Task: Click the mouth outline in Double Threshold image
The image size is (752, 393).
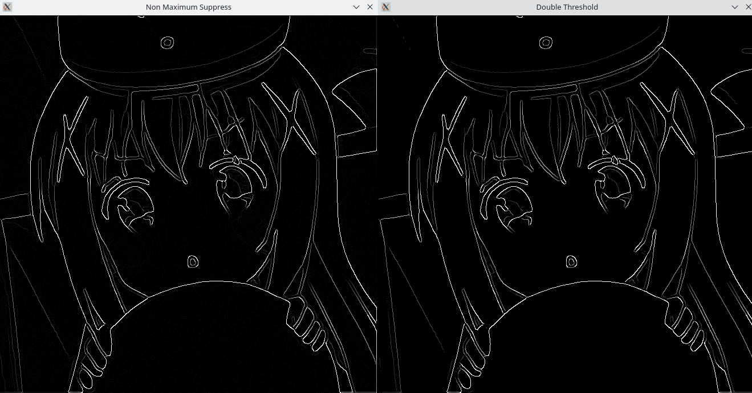Action: pyautogui.click(x=571, y=261)
